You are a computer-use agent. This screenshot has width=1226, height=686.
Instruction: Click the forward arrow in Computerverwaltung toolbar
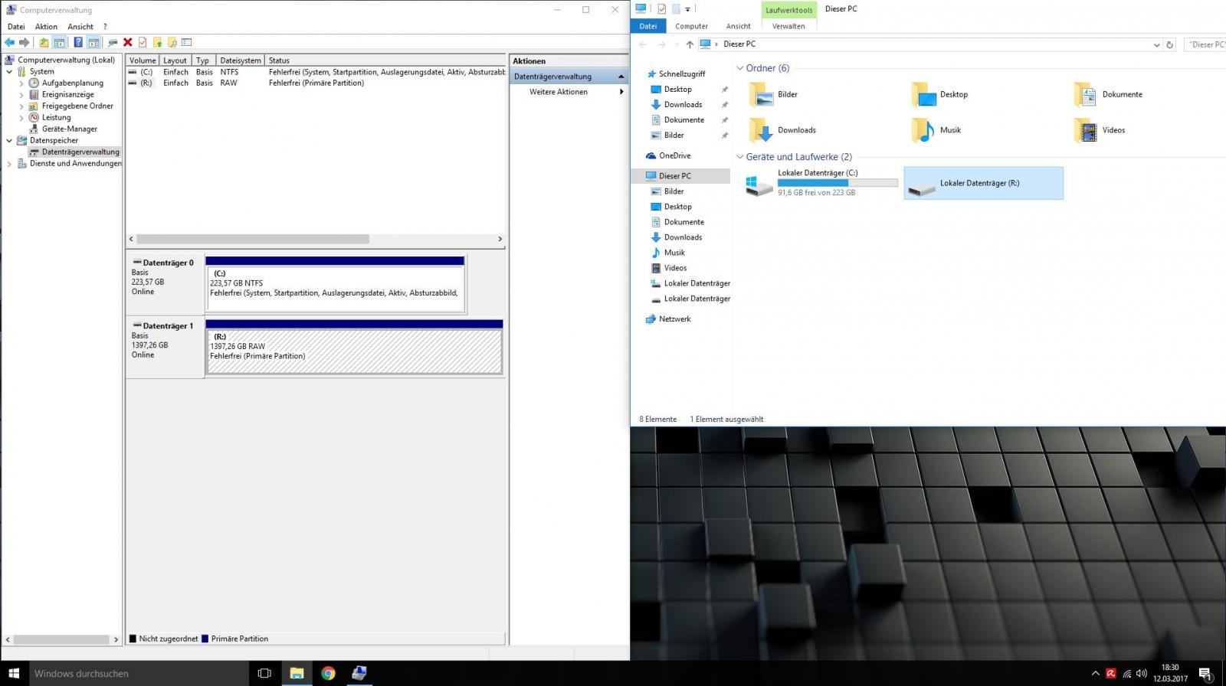click(25, 42)
